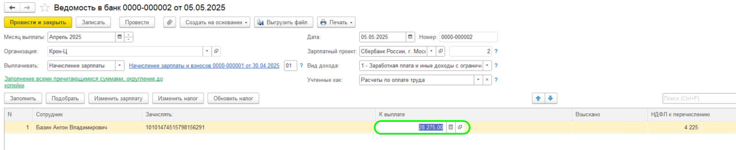The image size is (736, 150).
Task: Click the N column header
Action: point(18,115)
